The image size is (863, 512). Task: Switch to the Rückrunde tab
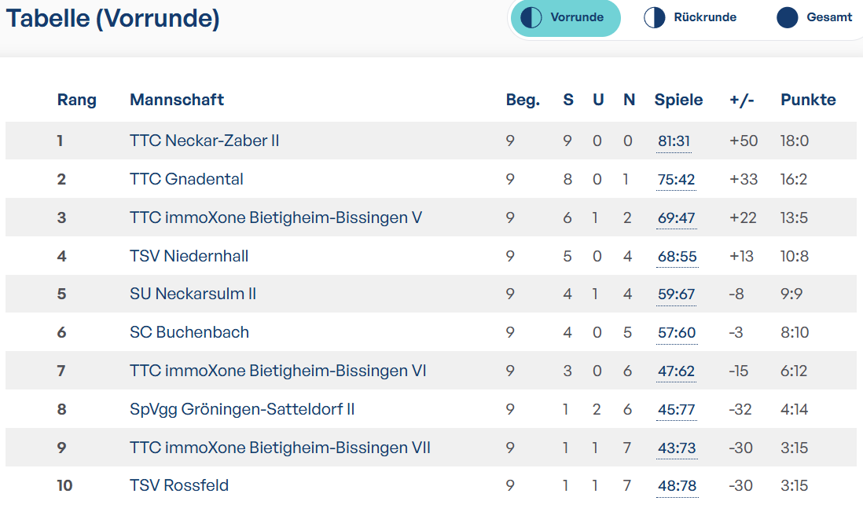coord(690,17)
